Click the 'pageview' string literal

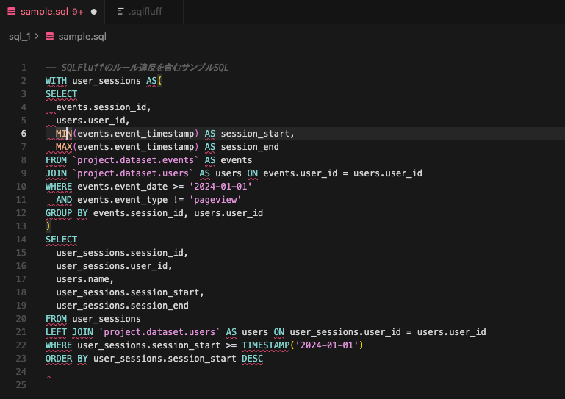pyautogui.click(x=215, y=200)
